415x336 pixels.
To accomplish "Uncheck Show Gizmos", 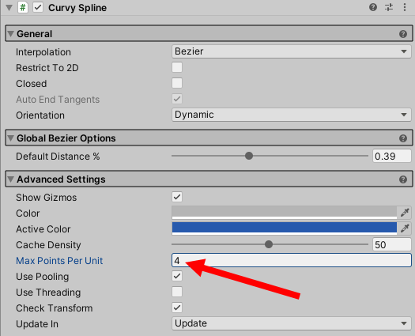I will point(177,197).
